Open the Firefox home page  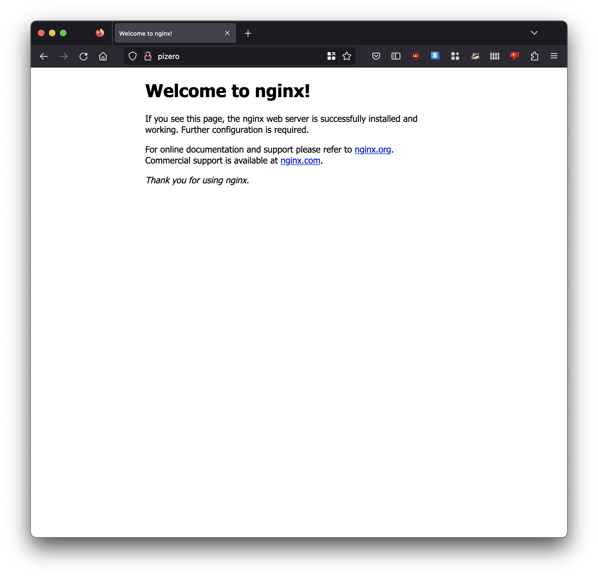point(103,57)
